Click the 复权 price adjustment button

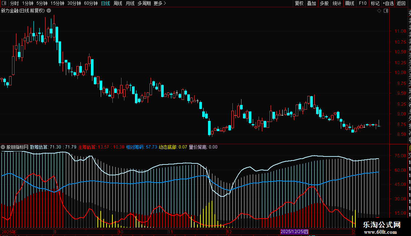click(x=299, y=4)
